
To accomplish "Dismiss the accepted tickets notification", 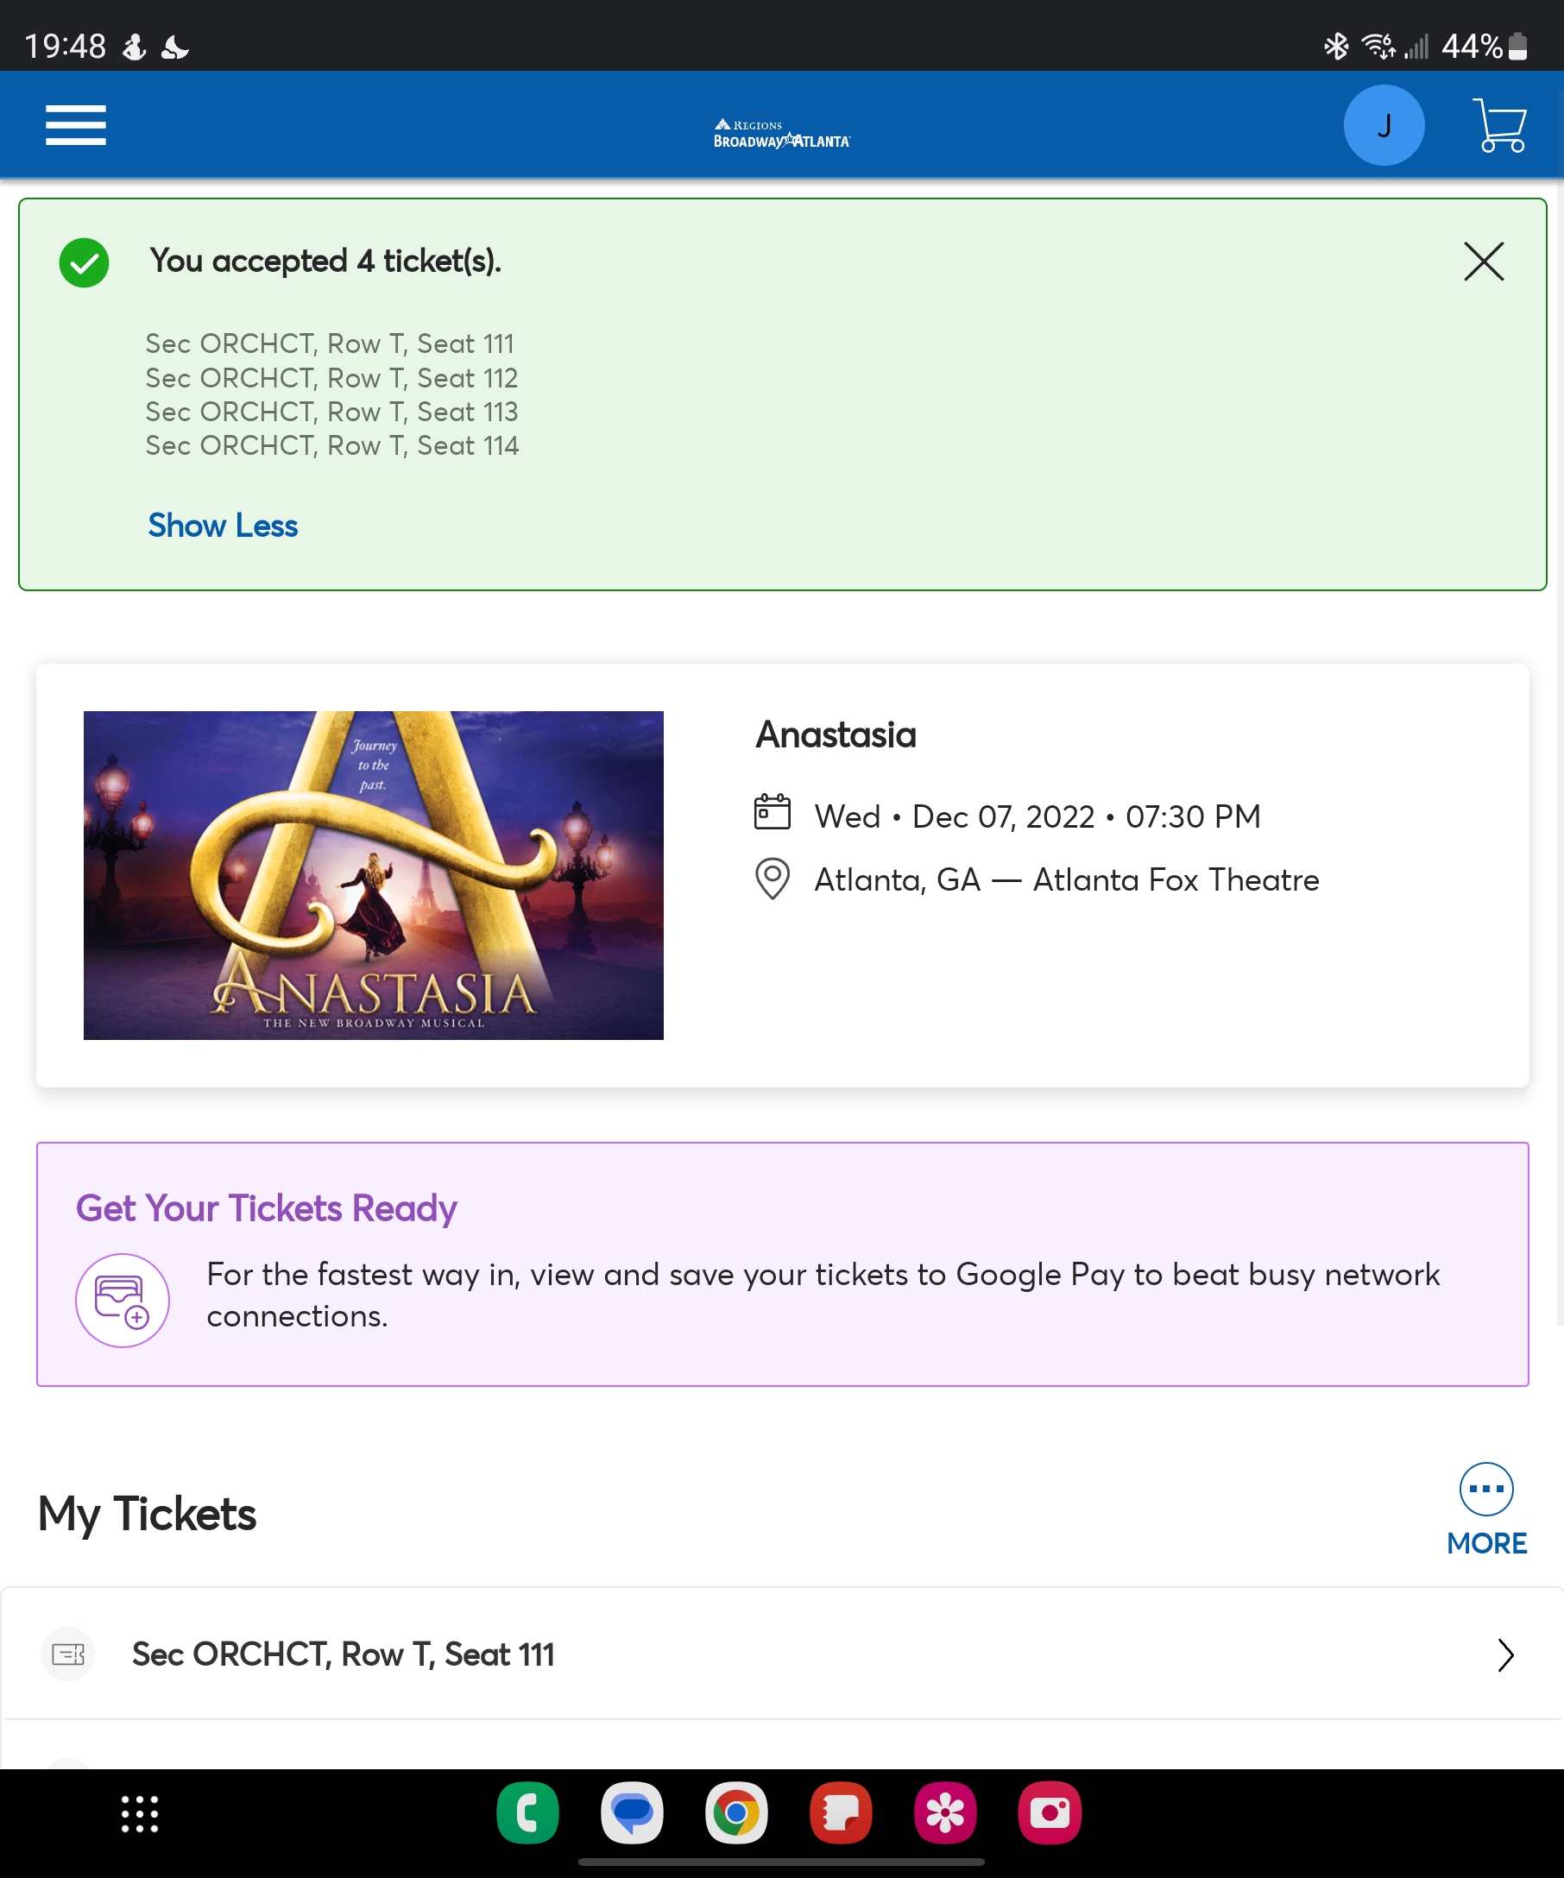I will tap(1484, 262).
